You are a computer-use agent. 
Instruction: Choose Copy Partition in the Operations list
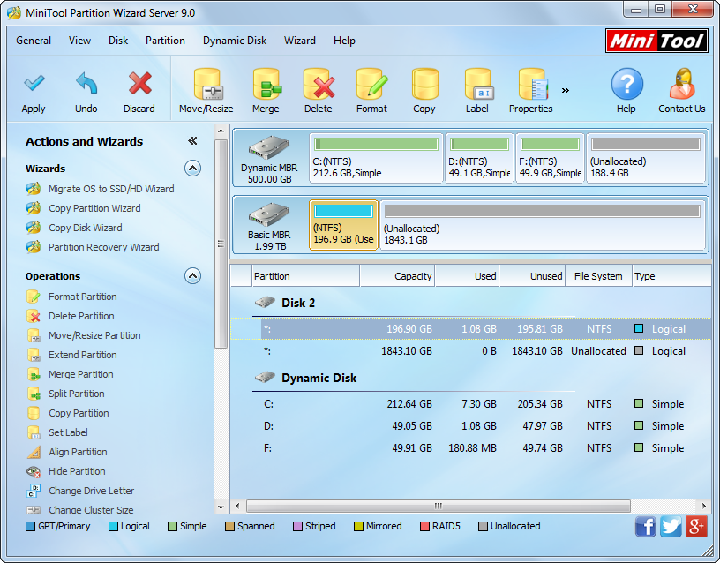point(79,413)
